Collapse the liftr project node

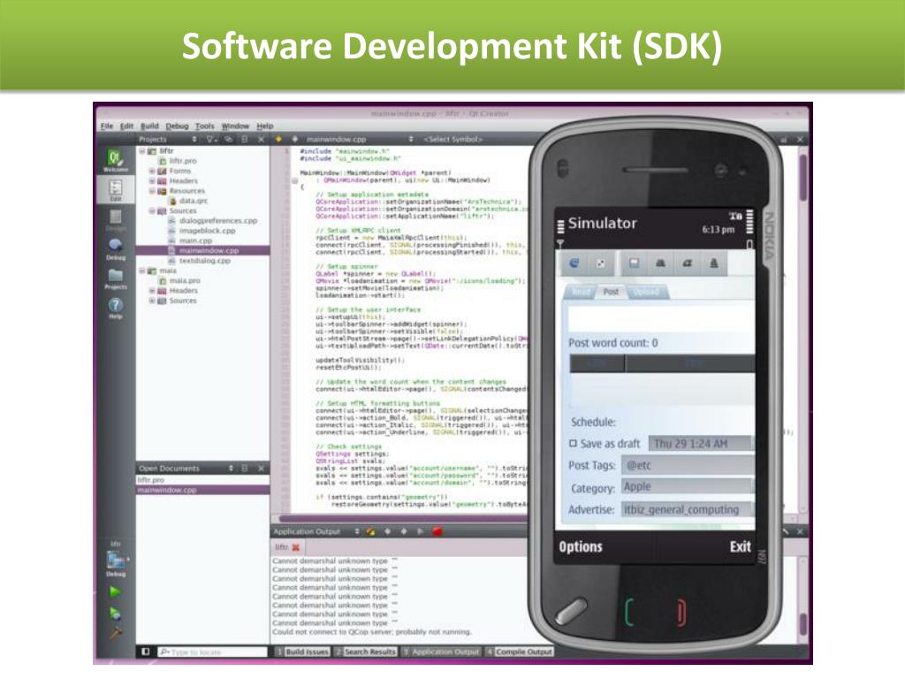[x=142, y=150]
